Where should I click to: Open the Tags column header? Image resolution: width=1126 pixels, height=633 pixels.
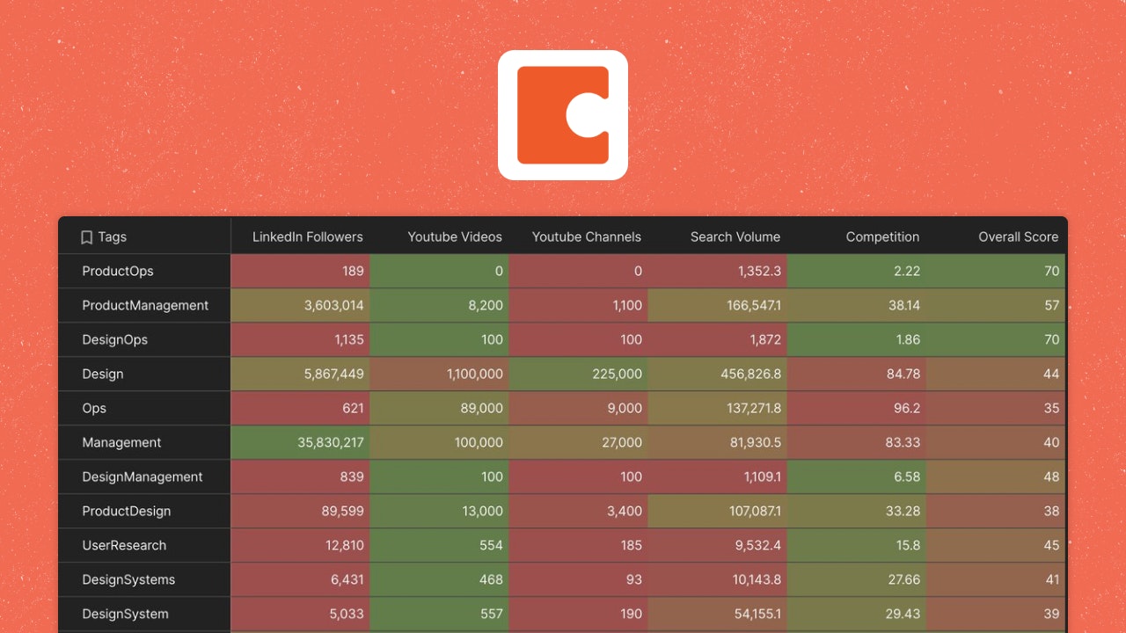point(113,236)
